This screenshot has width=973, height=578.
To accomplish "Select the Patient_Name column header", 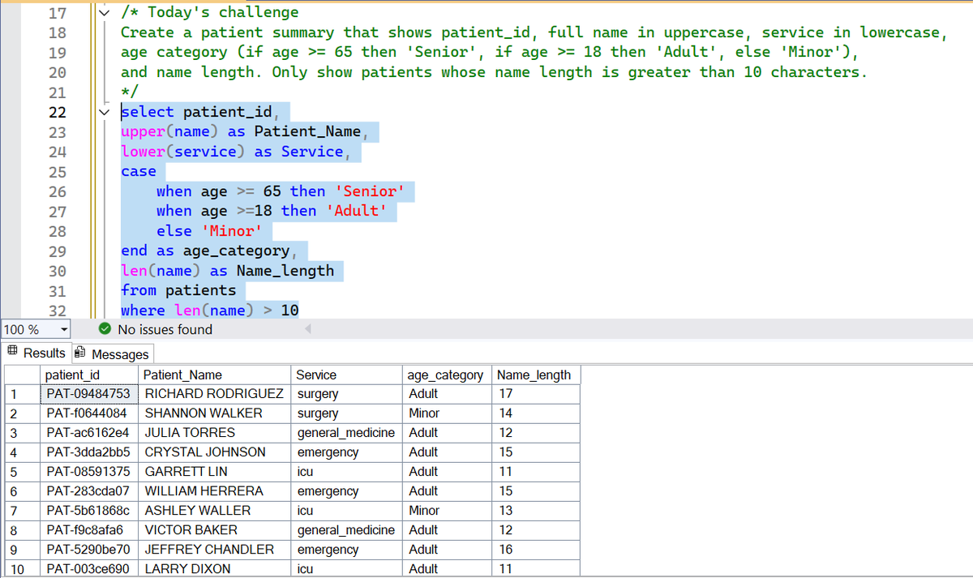I will click(213, 375).
